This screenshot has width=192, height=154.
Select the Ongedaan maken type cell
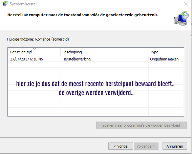(x=164, y=59)
